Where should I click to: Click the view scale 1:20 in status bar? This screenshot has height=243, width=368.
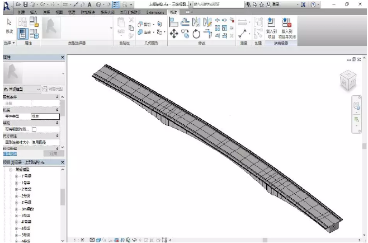pyautogui.click(x=79, y=240)
